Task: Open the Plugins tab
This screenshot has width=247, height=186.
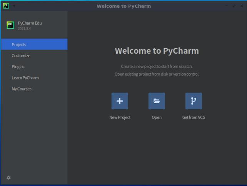Action: [x=34, y=67]
